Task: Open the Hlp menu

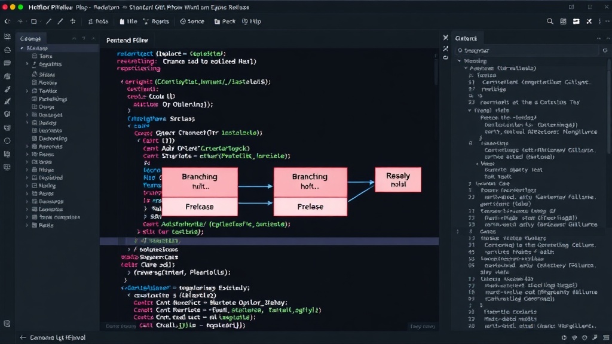Action: click(x=252, y=21)
